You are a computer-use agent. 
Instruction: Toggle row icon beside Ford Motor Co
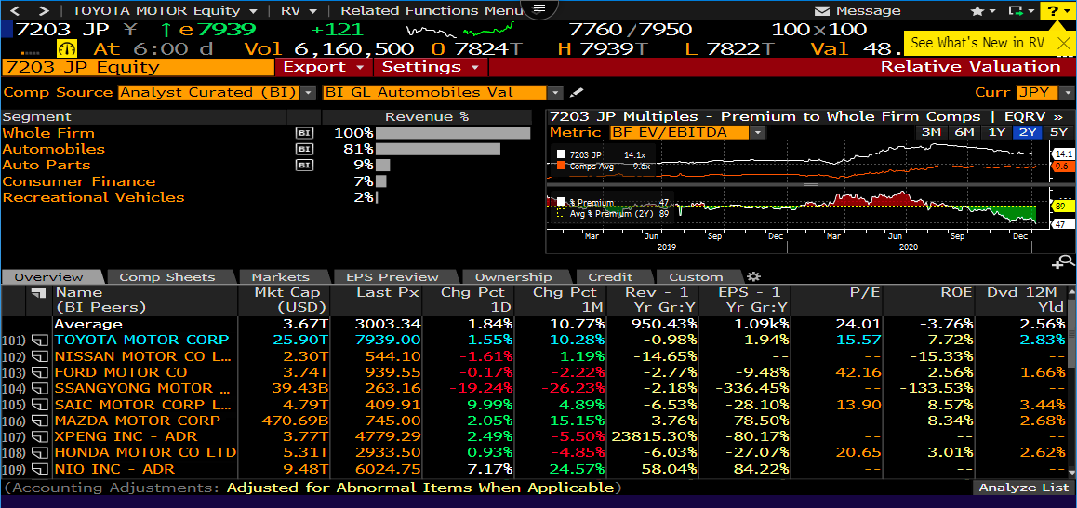pyautogui.click(x=40, y=372)
